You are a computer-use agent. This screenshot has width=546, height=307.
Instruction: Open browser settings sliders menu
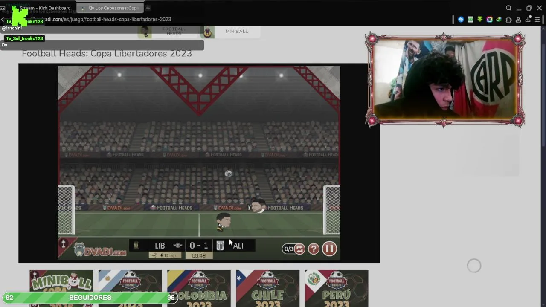[x=537, y=19]
